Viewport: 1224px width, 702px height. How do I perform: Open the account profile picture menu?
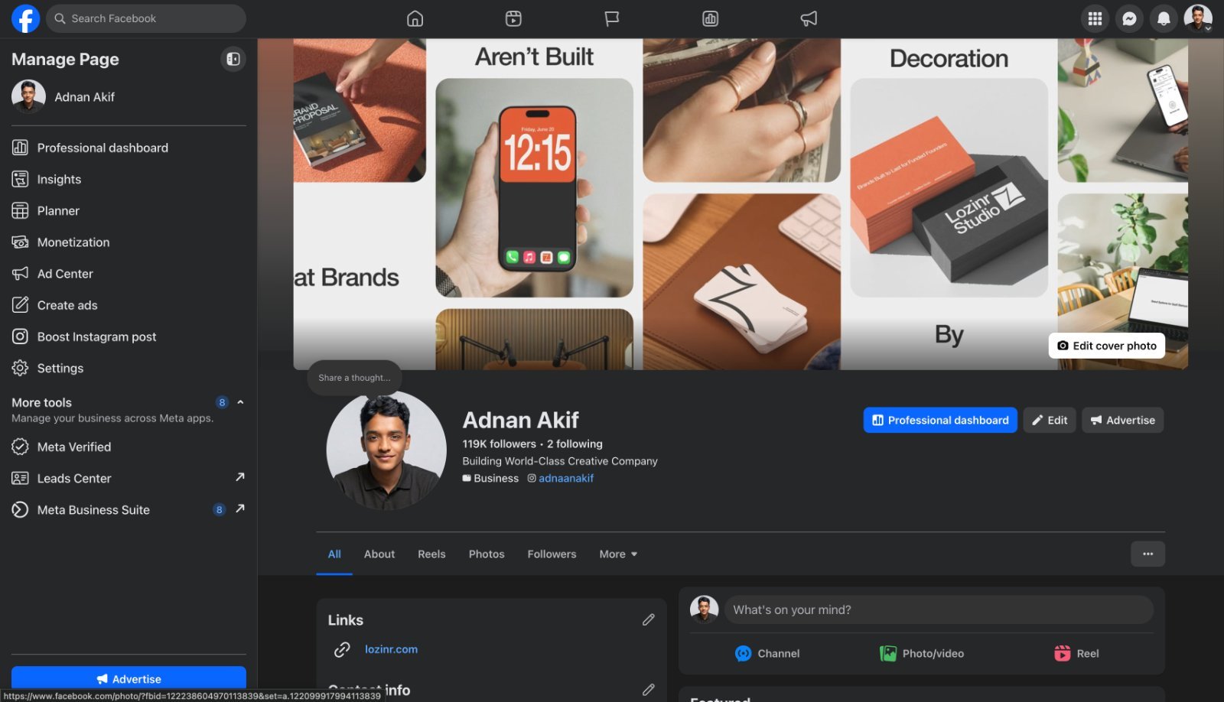point(1198,18)
